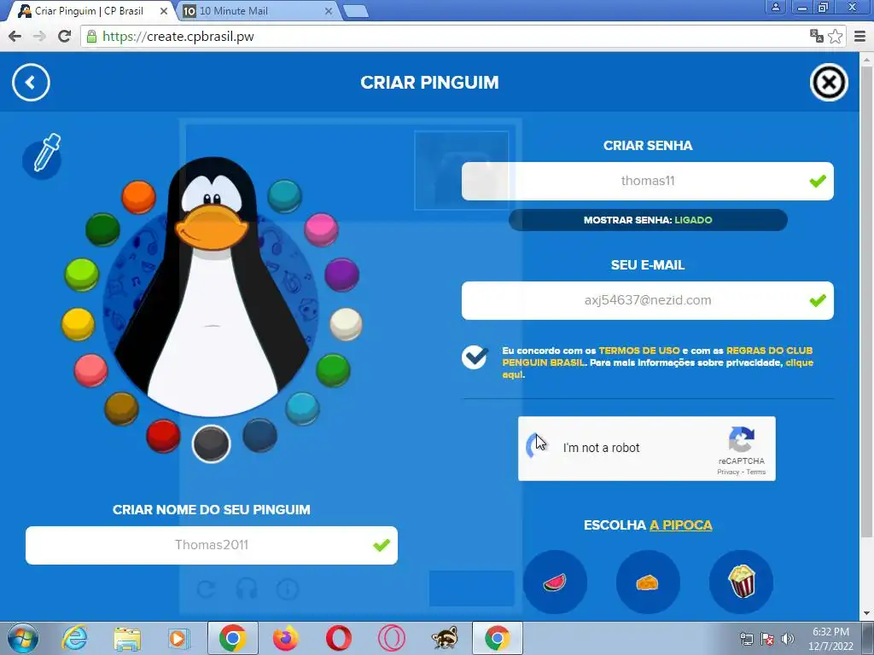Check the I'm not a robot box
This screenshot has height=655, width=874.
click(538, 447)
